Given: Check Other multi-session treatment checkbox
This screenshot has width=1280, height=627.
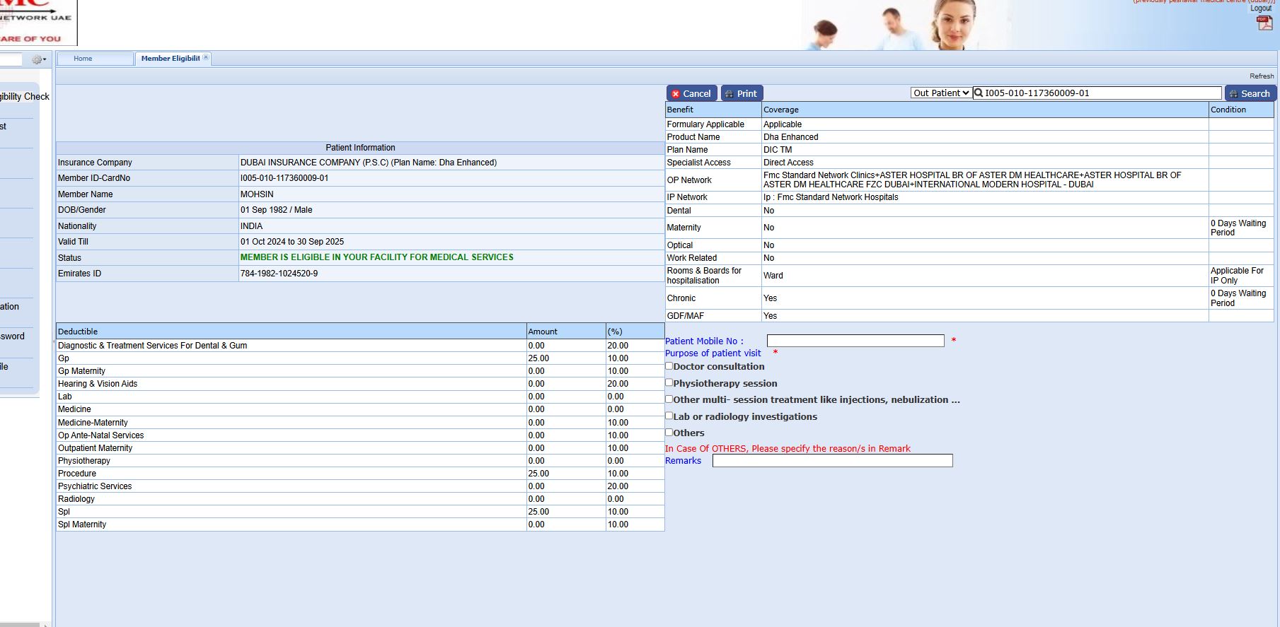Looking at the screenshot, I should (x=669, y=399).
